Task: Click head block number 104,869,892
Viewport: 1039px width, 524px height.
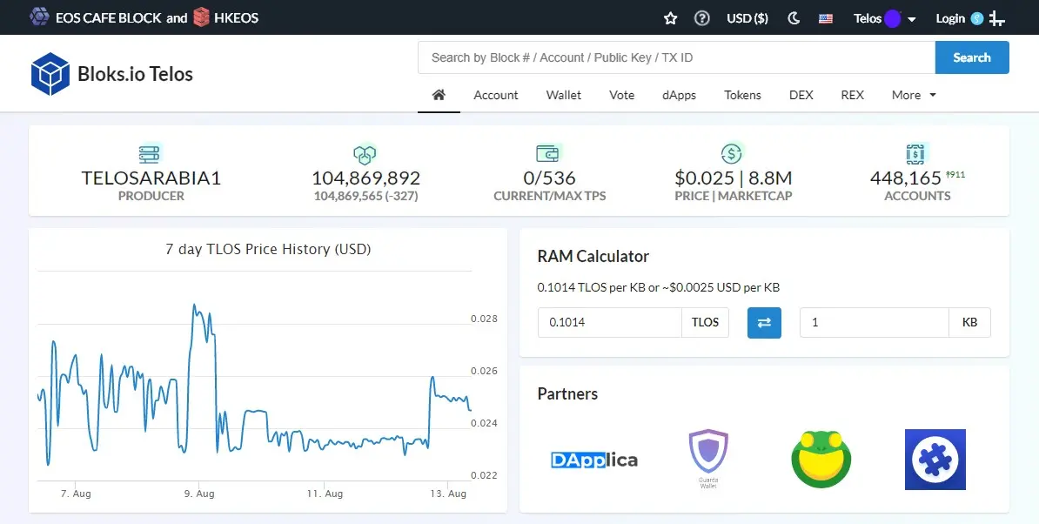Action: coord(365,178)
